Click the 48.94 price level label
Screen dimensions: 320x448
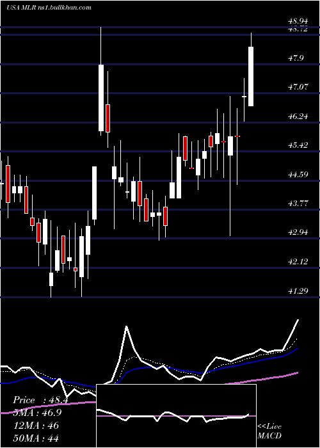tap(298, 21)
